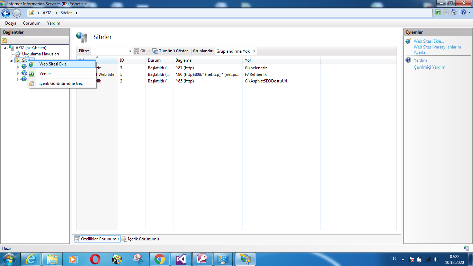Collapse the AZIZ server tree node
The image size is (473, 266).
[x=5, y=48]
